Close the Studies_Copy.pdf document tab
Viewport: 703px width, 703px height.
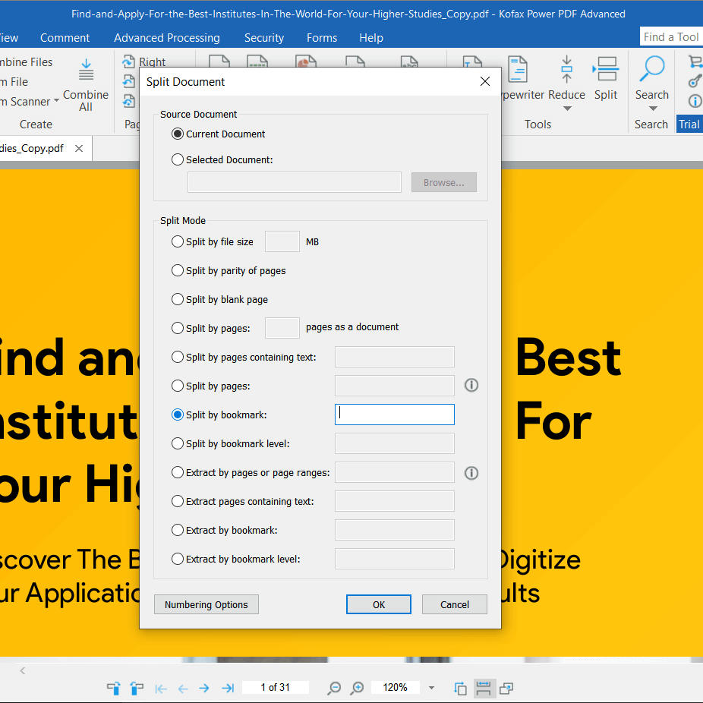79,148
